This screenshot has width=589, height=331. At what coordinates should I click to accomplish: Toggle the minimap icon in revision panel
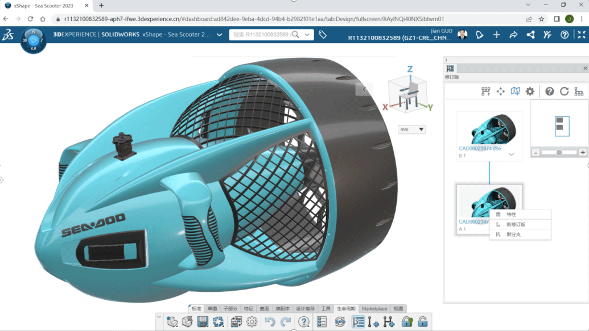tap(515, 91)
